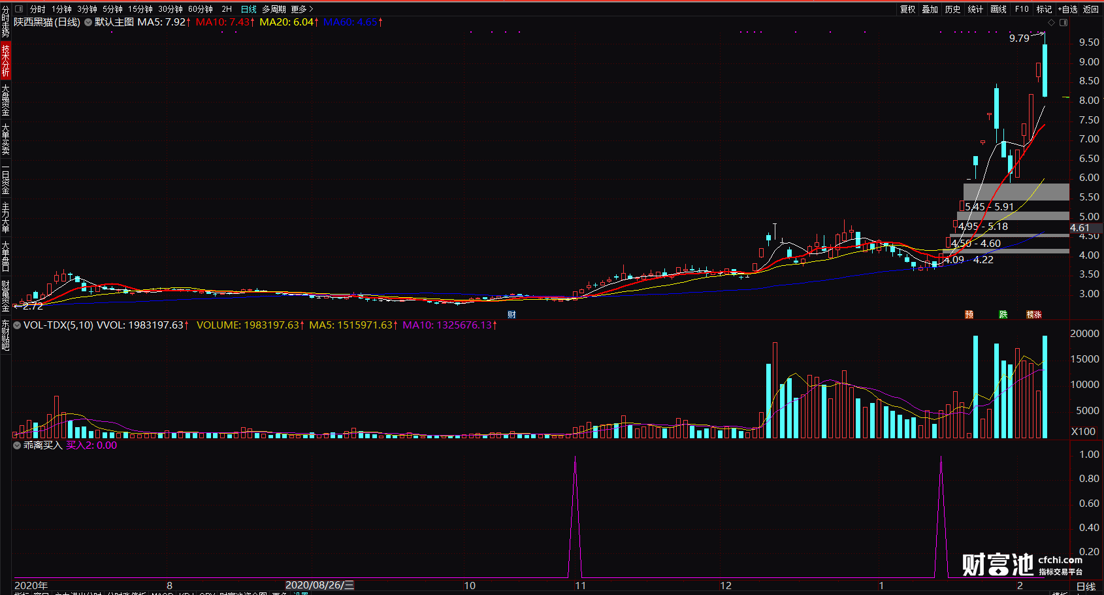Select the 2H timeframe
This screenshot has height=595, width=1104.
coord(227,9)
